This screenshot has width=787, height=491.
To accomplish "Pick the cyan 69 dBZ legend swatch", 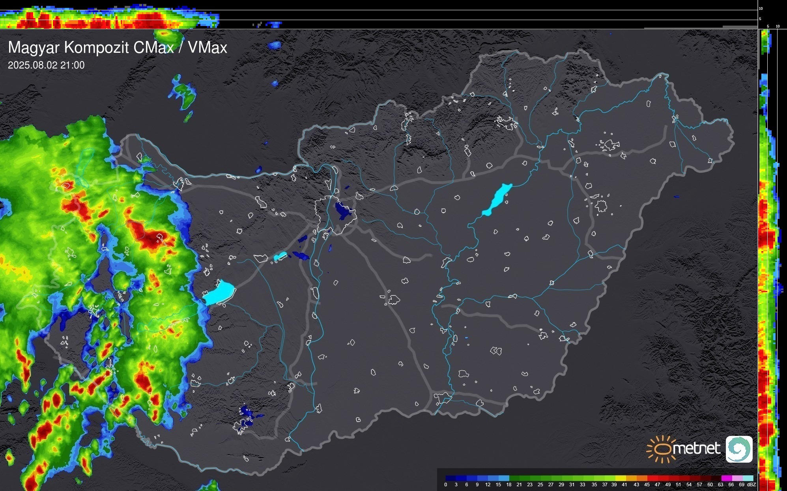I will click(747, 478).
